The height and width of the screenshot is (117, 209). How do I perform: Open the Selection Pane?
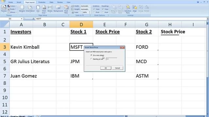pos(128,9)
